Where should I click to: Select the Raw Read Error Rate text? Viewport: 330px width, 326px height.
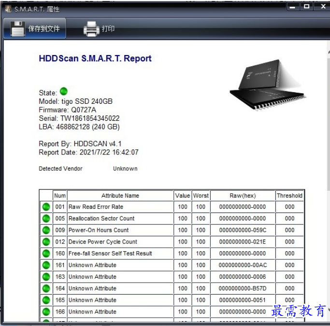tap(96, 207)
